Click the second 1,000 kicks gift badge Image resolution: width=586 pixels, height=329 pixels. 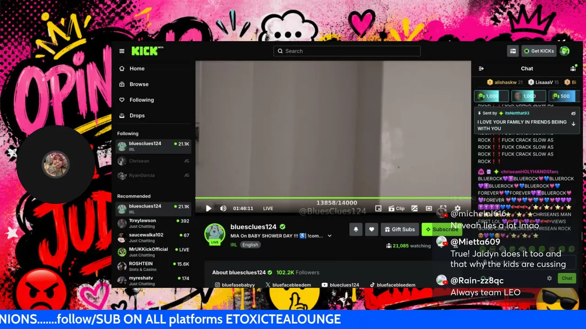[528, 96]
